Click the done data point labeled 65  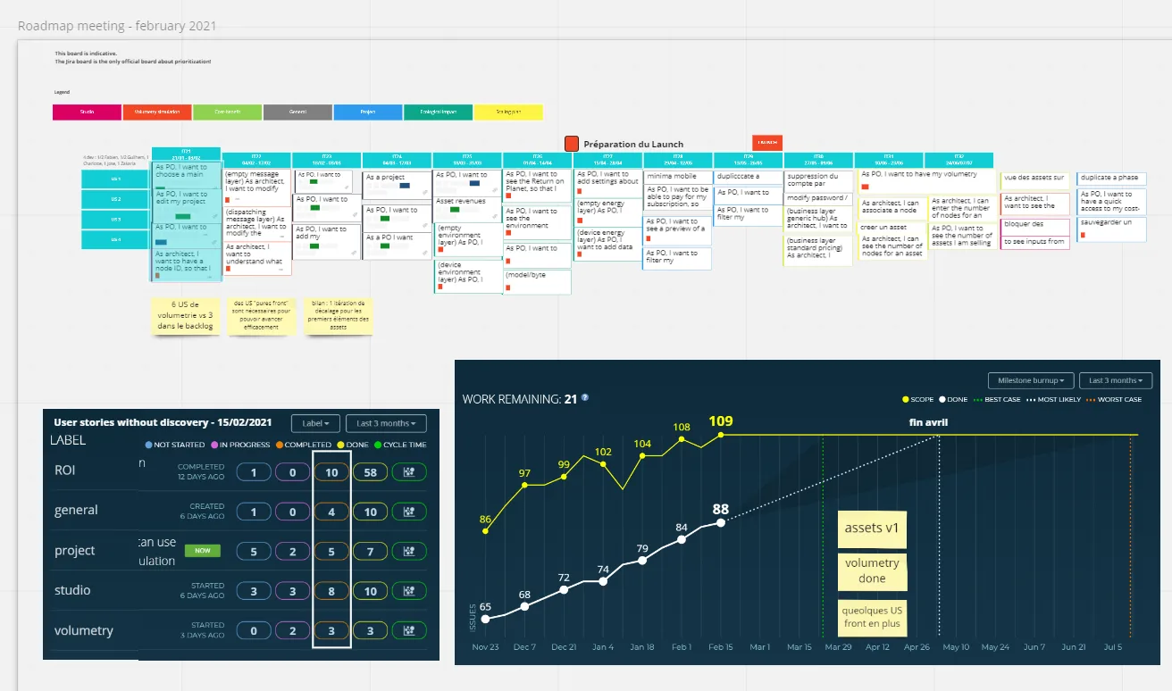pyautogui.click(x=485, y=619)
